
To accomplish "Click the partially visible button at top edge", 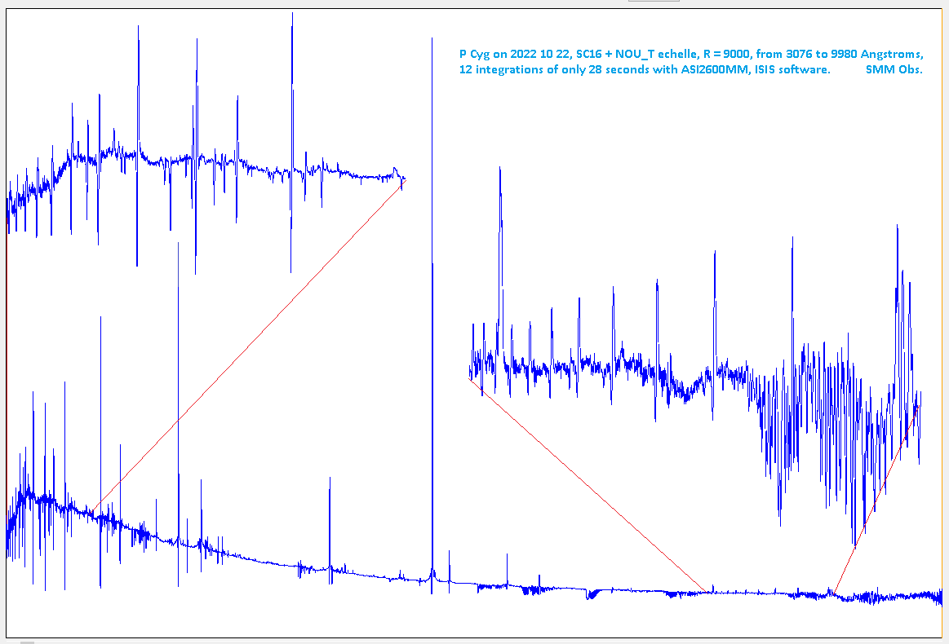I will pos(653,1).
